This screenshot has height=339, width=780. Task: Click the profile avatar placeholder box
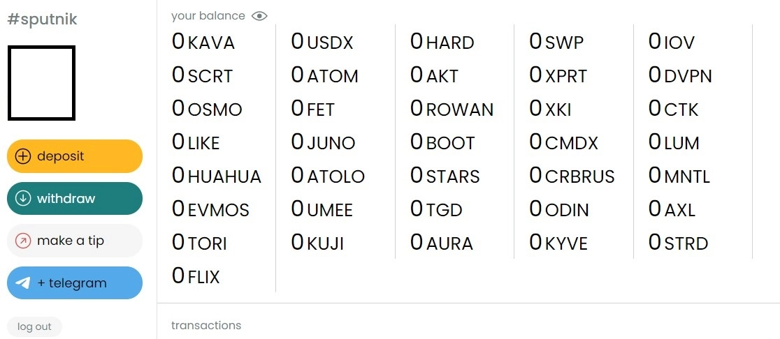41,83
